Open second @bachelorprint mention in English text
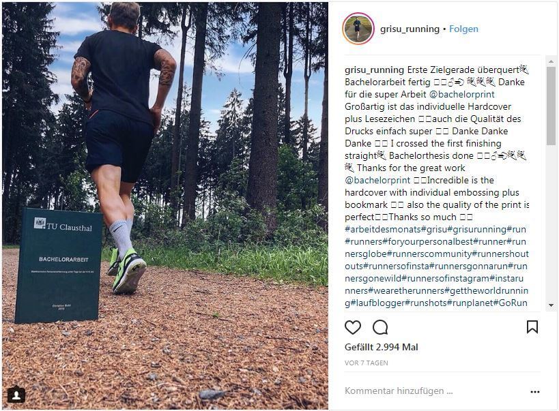Screen dimensions: 559x411 tap(377, 180)
